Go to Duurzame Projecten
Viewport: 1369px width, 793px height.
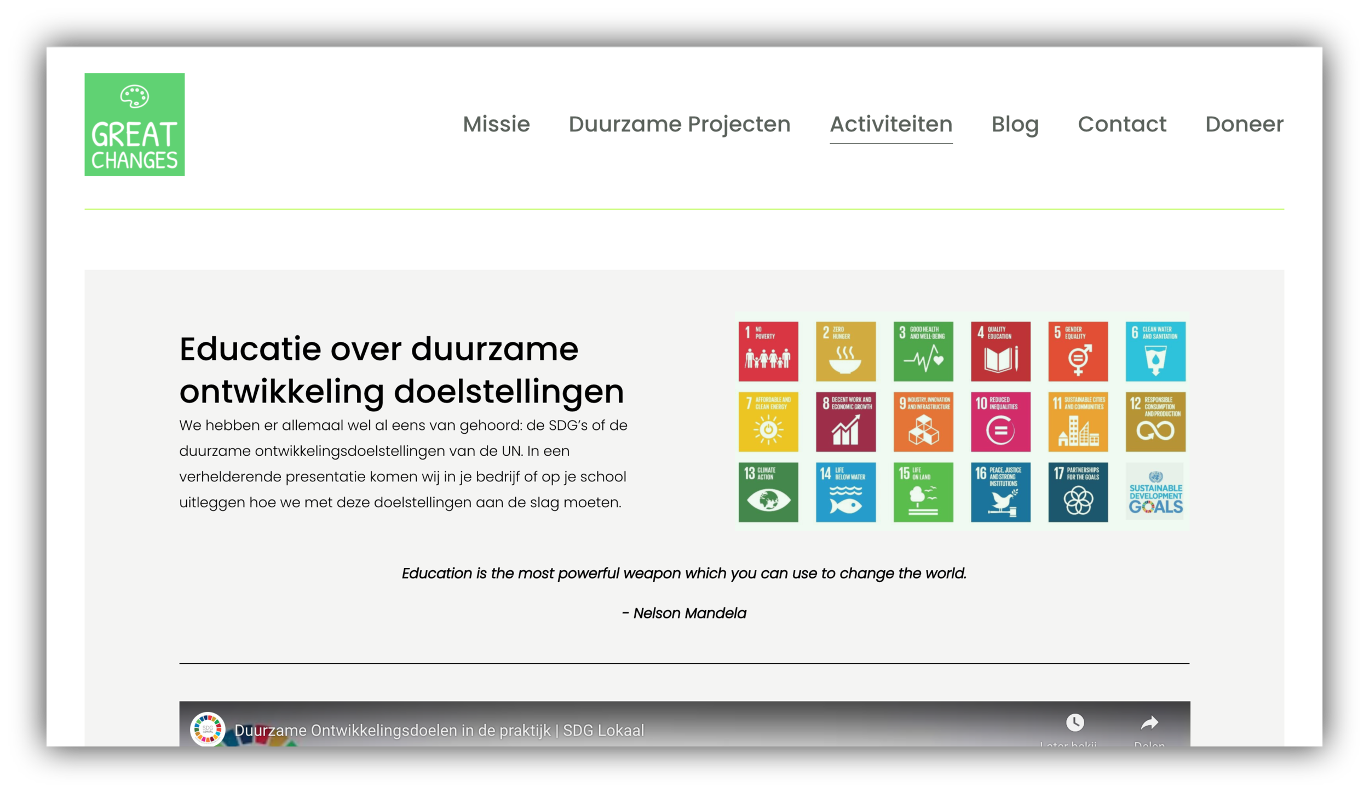click(x=679, y=124)
